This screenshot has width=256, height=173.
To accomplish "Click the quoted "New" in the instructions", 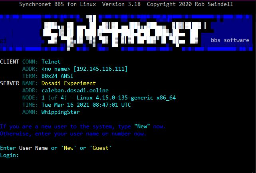I will point(142,126).
